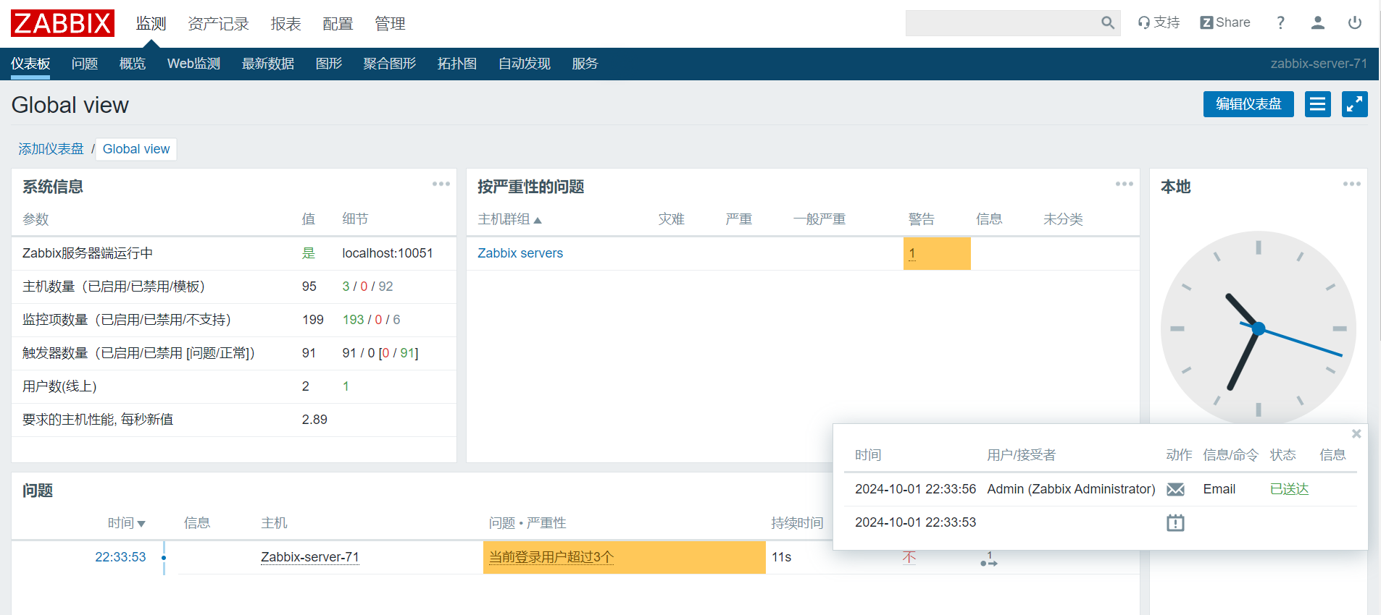Open the 系统信息 widget three-dot menu
The image size is (1381, 615).
pyautogui.click(x=441, y=184)
